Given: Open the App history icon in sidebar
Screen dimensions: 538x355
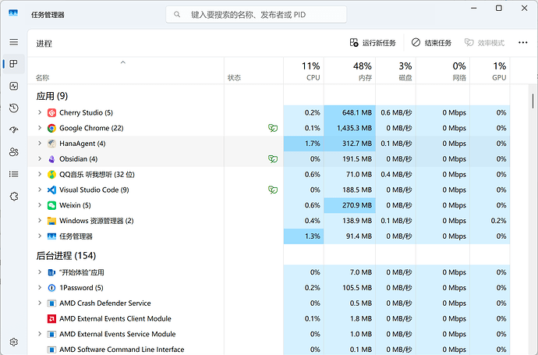Looking at the screenshot, I should tap(14, 108).
